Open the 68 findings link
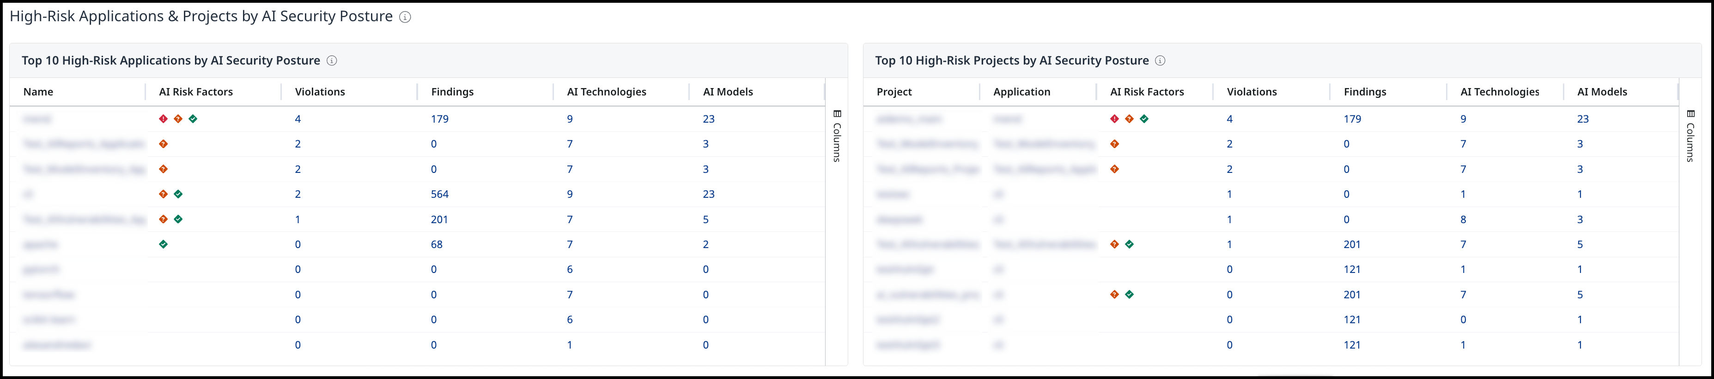Screen dimensions: 1714x379 (x=437, y=244)
